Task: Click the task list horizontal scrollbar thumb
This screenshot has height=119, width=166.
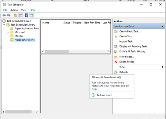Action: coord(57,51)
